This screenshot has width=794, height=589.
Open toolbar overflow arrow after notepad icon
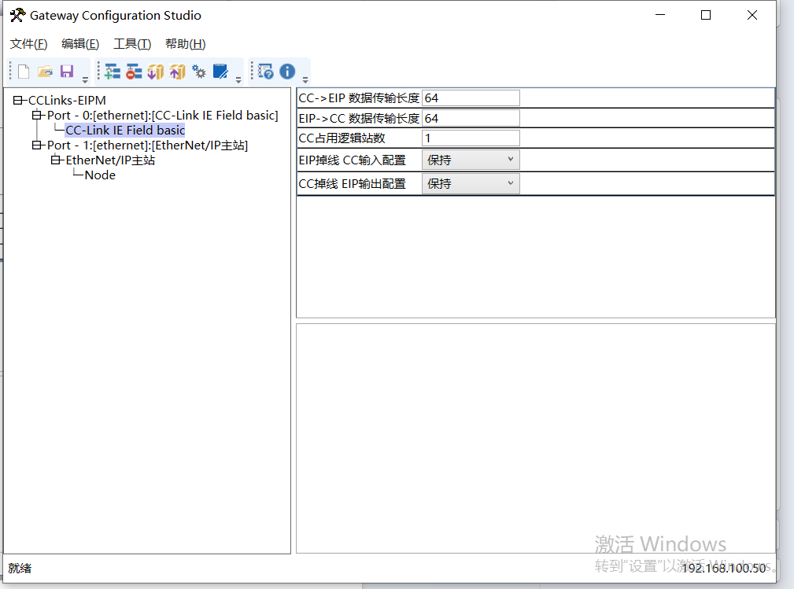238,80
